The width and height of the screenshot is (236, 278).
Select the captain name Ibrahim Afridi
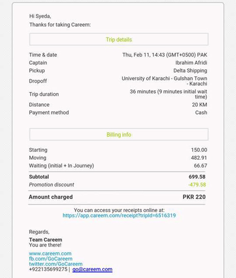191,63
